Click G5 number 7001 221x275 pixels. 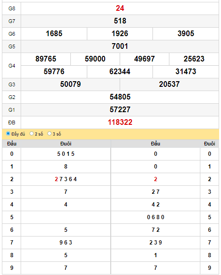pyautogui.click(x=120, y=46)
